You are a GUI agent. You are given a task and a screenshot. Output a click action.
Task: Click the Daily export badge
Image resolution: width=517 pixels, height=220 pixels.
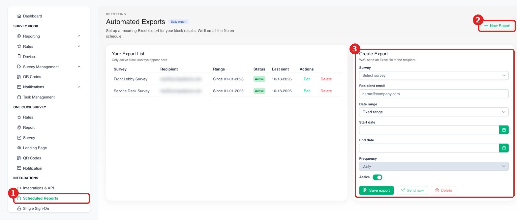pyautogui.click(x=179, y=22)
